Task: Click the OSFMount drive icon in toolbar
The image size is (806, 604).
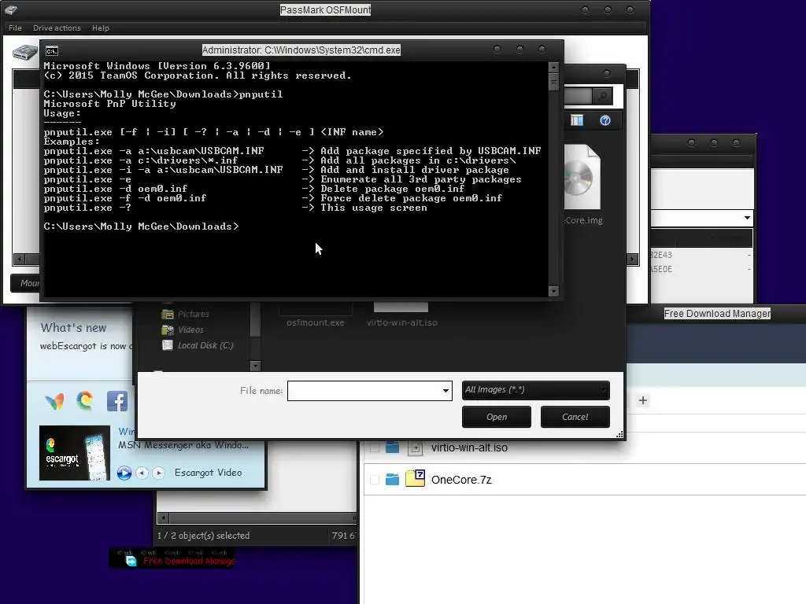Action: point(24,52)
